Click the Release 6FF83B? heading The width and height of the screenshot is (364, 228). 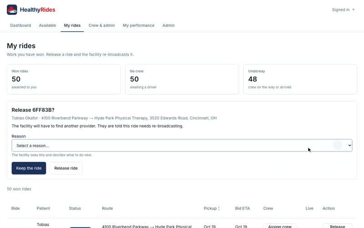pos(33,110)
